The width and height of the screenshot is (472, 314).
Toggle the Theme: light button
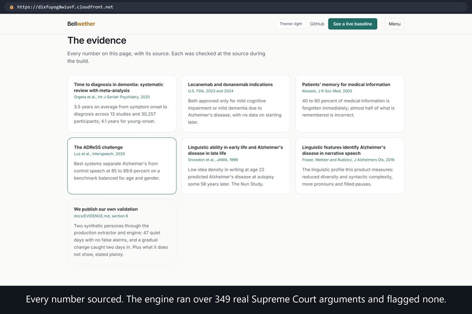(x=290, y=24)
